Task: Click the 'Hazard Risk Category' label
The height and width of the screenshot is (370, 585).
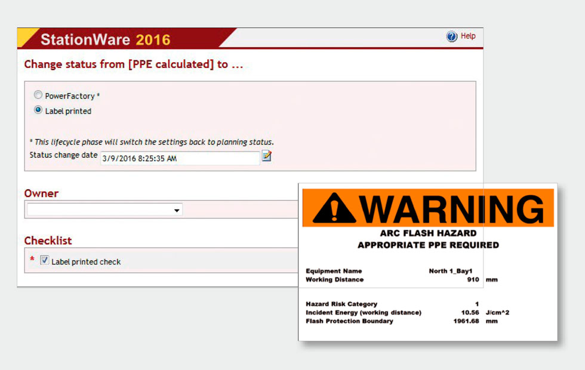Action: coord(341,304)
